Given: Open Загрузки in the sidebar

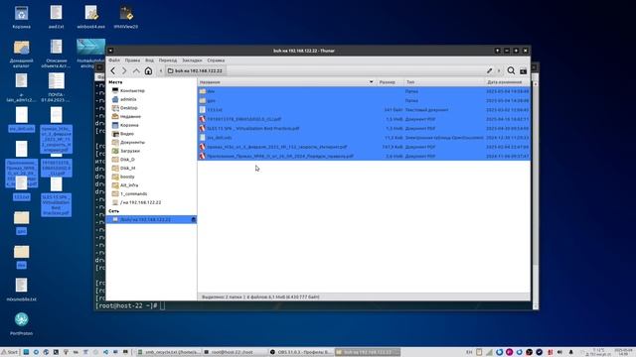Looking at the screenshot, I should tap(151, 151).
